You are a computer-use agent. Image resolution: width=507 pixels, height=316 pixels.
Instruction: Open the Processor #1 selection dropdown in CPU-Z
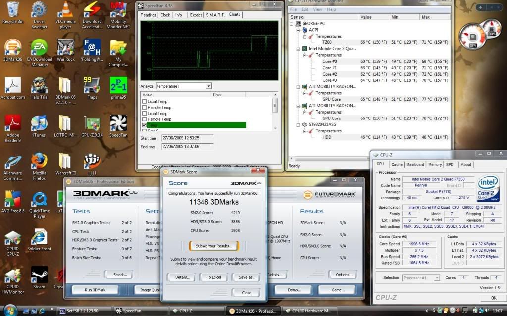coord(437,278)
